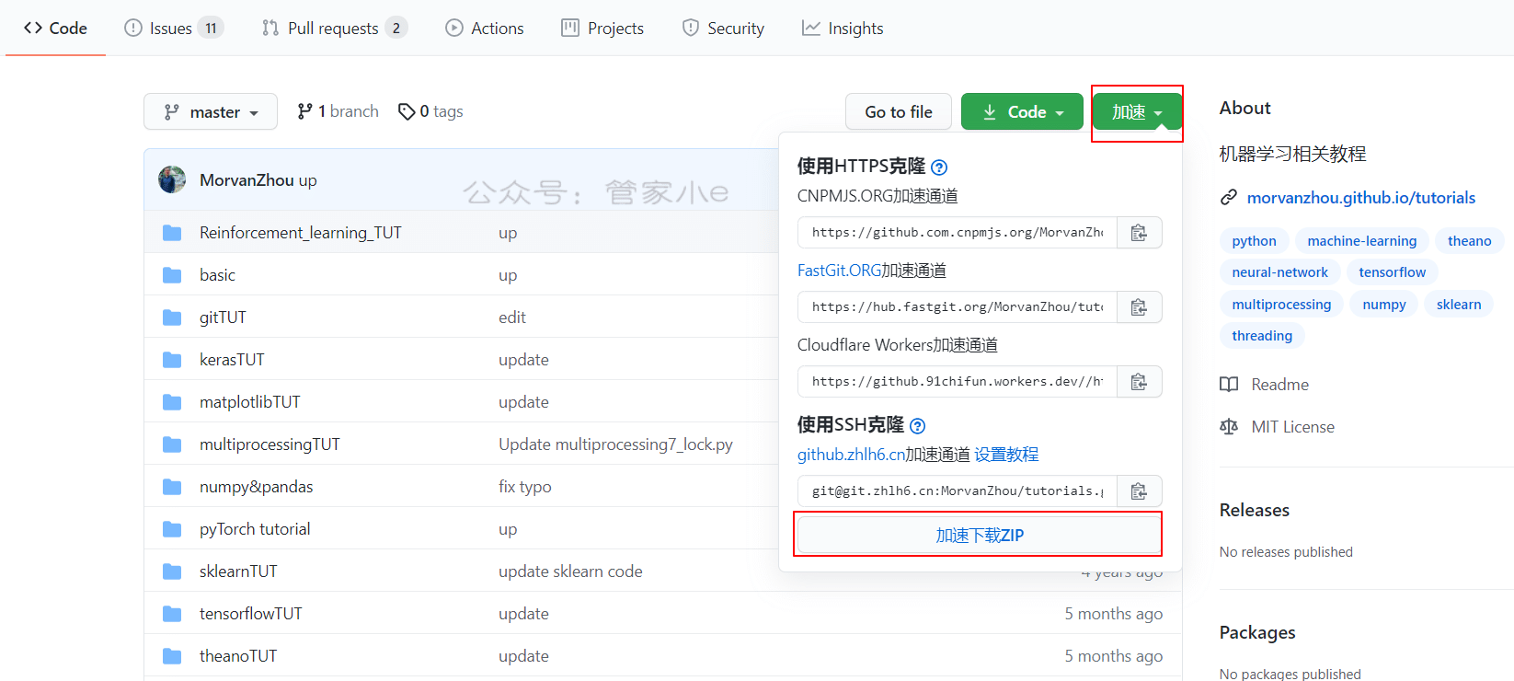Select the github.91chifun.workers.dev URL field
1514x681 pixels.
point(958,382)
